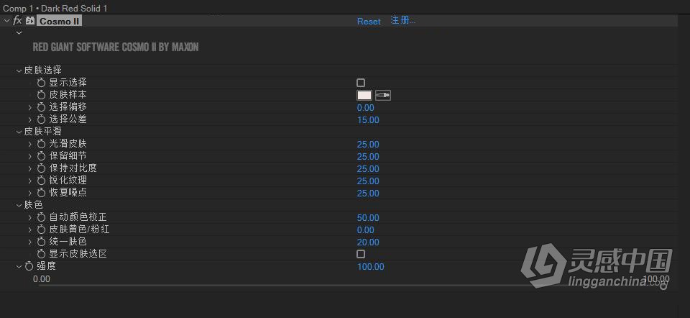This screenshot has width=690, height=318.
Task: Click the stopwatch for 皮肤样本
Action: tap(42, 95)
